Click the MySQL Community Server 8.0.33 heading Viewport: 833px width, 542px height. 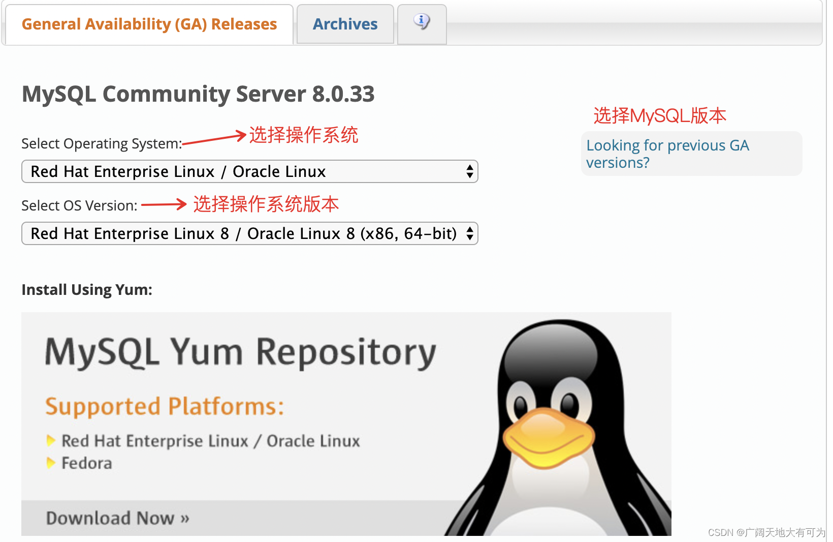198,94
